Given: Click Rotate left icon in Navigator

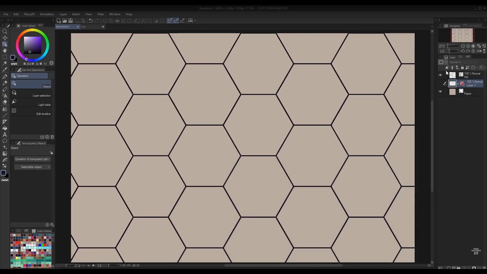Looking at the screenshot, I should tap(463, 51).
